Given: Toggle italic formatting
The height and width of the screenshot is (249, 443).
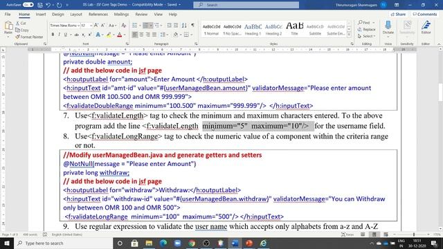Looking at the screenshot, I should tap(59, 35).
